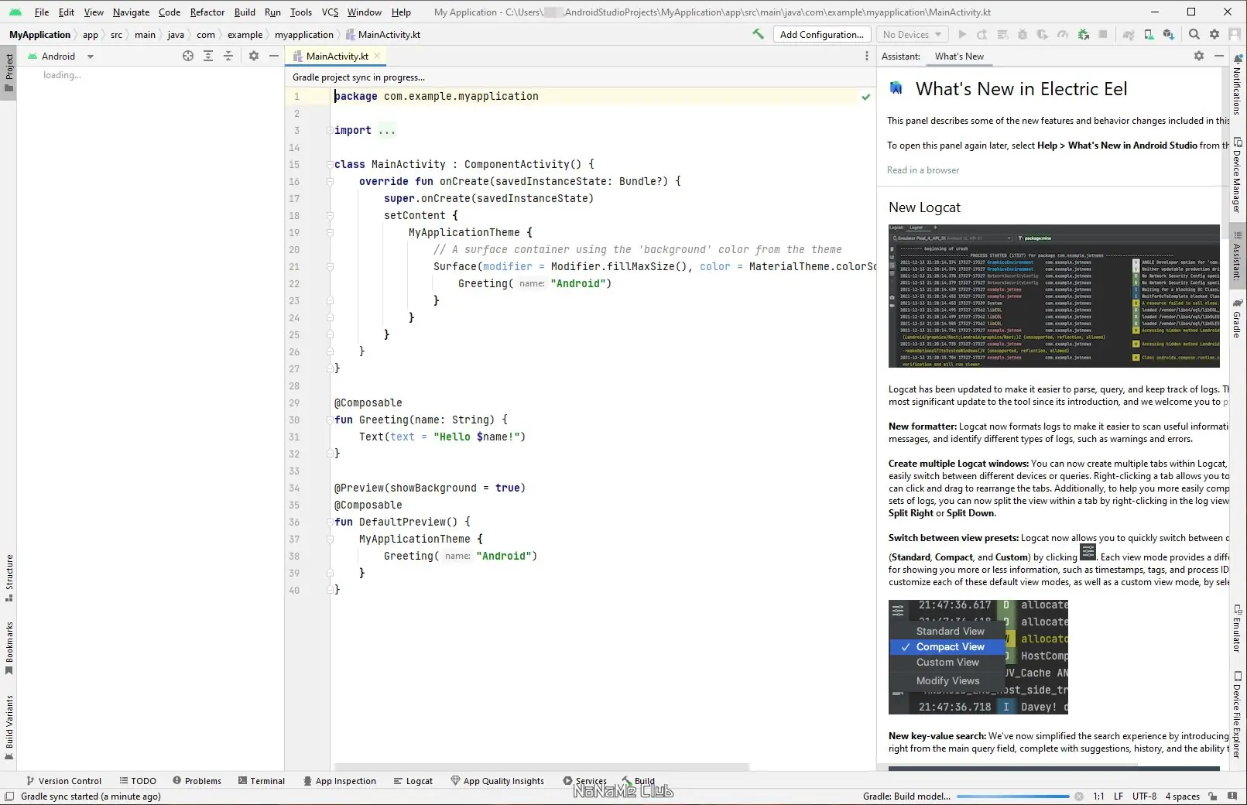
Task: Expand the folded import block
Action: pyautogui.click(x=387, y=131)
